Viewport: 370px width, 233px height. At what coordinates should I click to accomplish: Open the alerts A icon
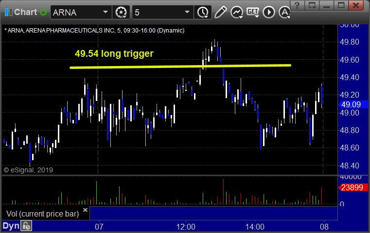click(x=284, y=12)
